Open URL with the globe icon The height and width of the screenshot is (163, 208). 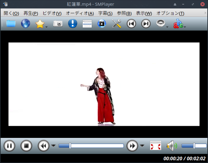point(25,24)
